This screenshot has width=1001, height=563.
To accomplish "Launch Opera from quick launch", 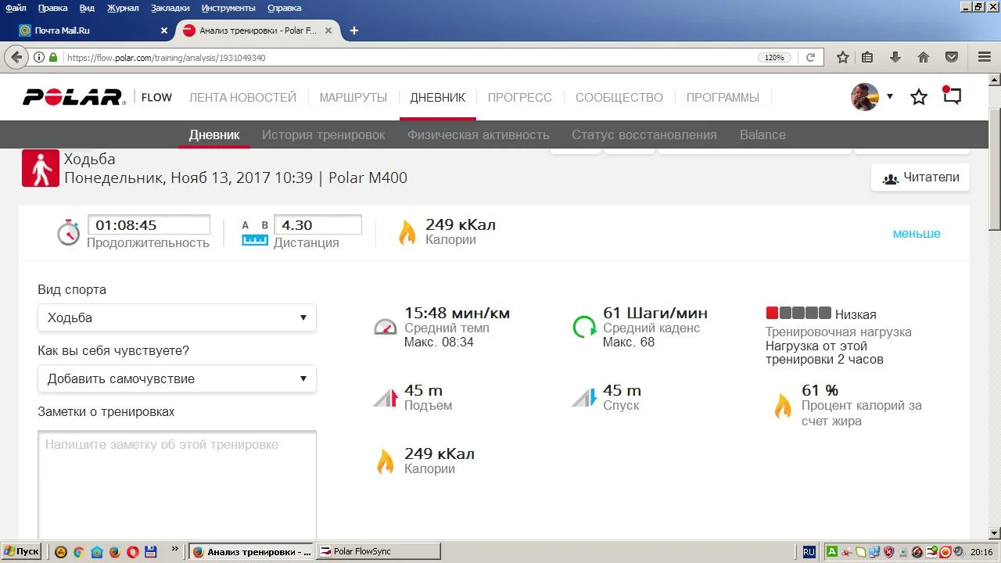I will tap(132, 552).
